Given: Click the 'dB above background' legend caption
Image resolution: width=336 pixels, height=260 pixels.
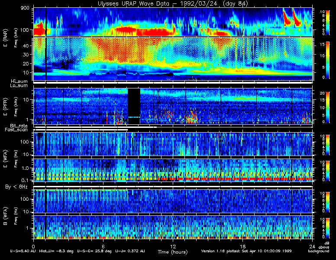Looking at the screenshot, I should [319, 247].
